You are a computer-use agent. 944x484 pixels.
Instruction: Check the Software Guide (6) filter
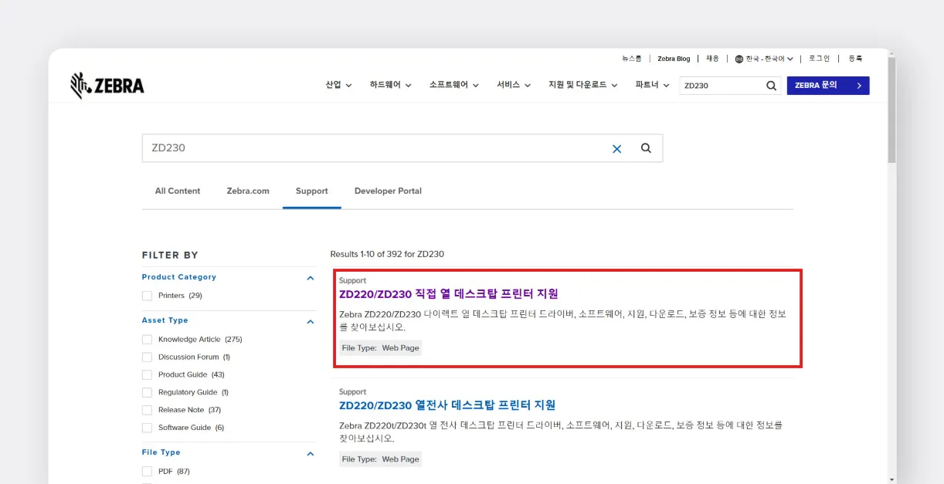[x=147, y=428]
